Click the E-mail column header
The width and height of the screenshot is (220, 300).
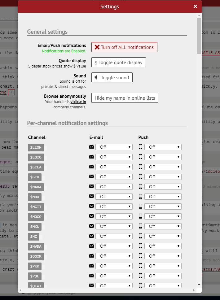(96, 137)
